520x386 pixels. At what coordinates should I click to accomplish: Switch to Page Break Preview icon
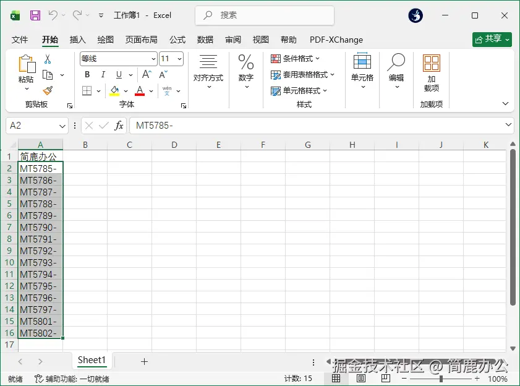click(386, 378)
